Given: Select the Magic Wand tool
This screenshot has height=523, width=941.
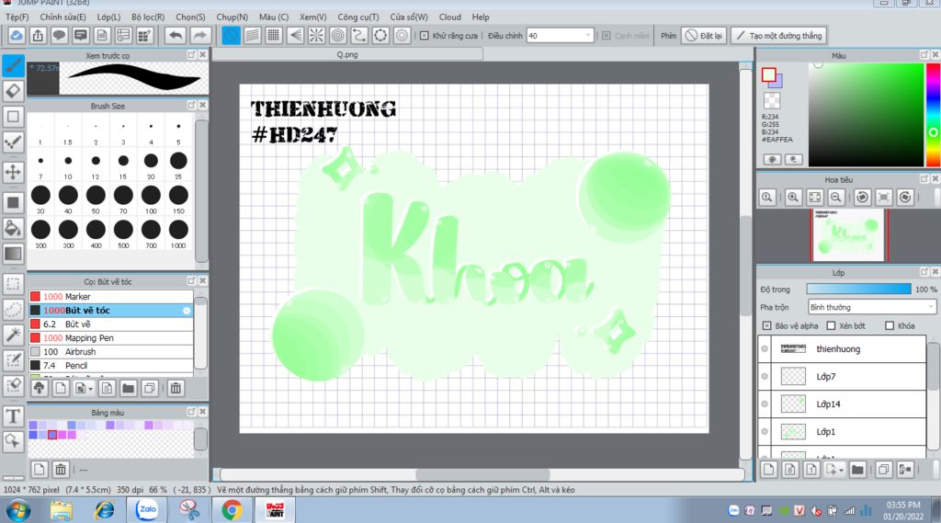Looking at the screenshot, I should (13, 335).
